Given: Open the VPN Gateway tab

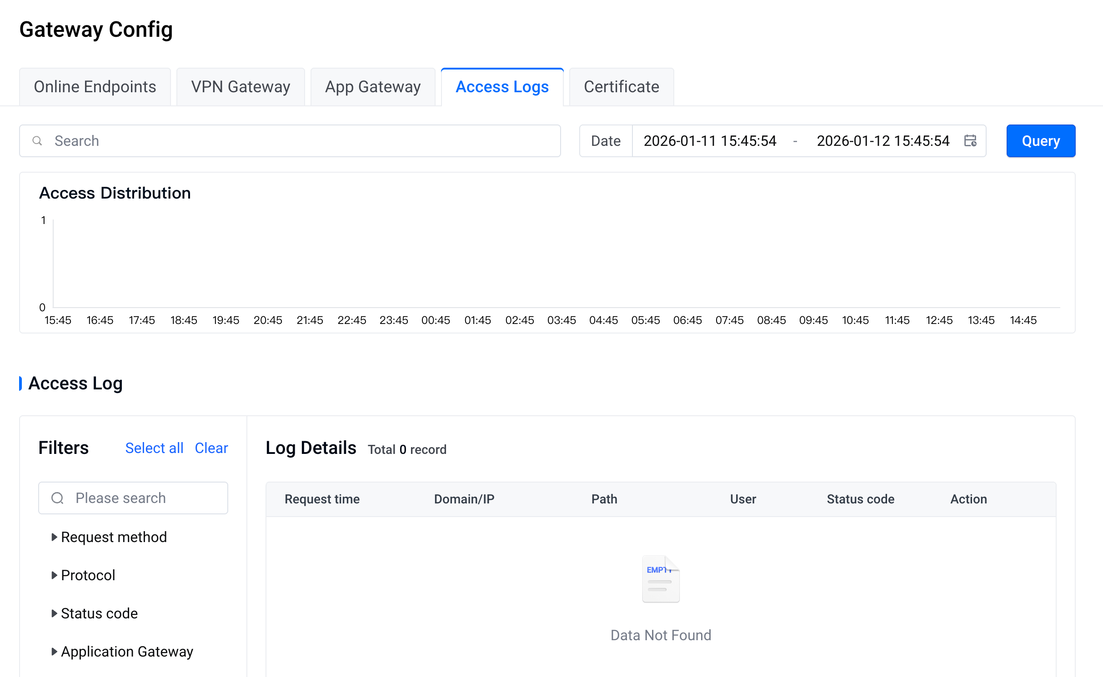Looking at the screenshot, I should [x=241, y=87].
